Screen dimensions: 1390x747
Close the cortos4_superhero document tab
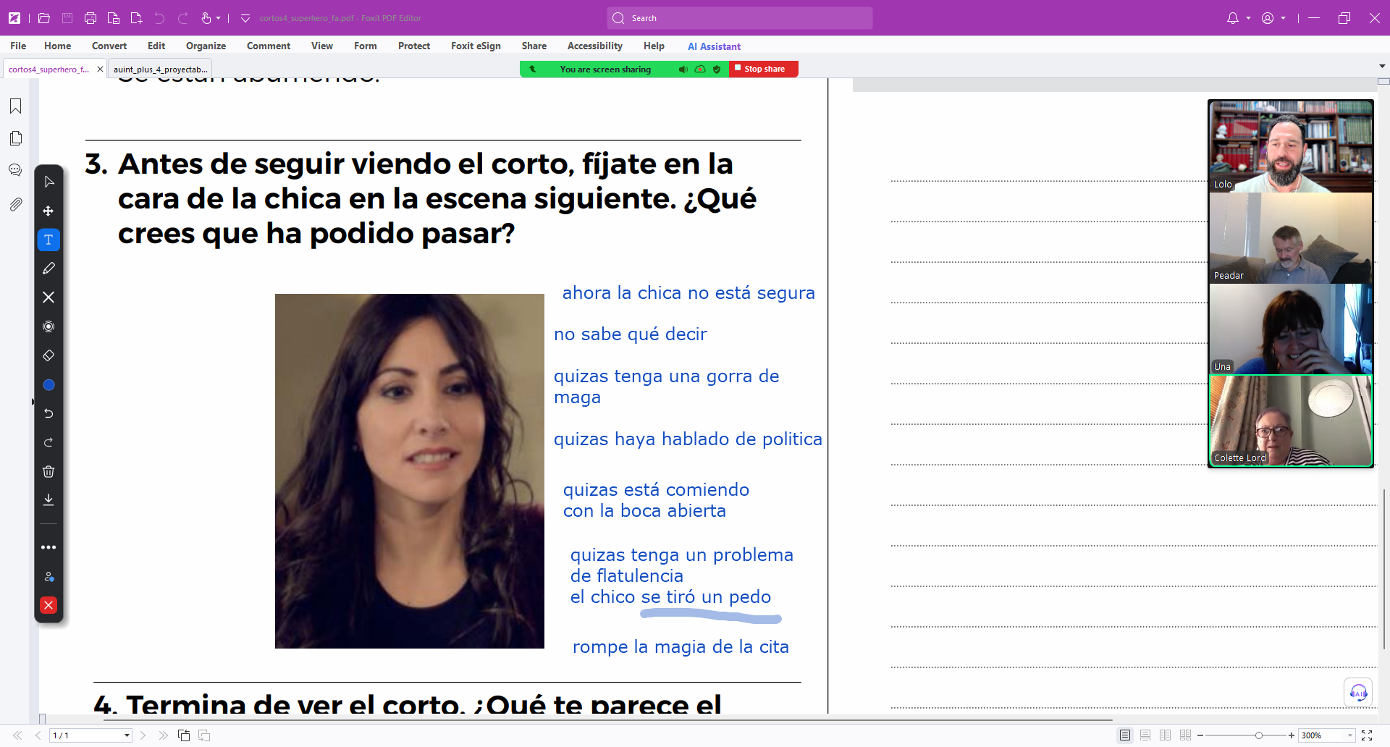click(x=100, y=69)
